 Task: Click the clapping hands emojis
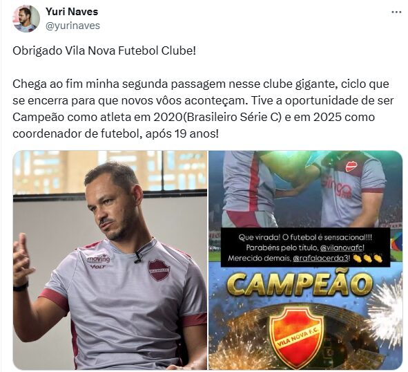pyautogui.click(x=368, y=259)
